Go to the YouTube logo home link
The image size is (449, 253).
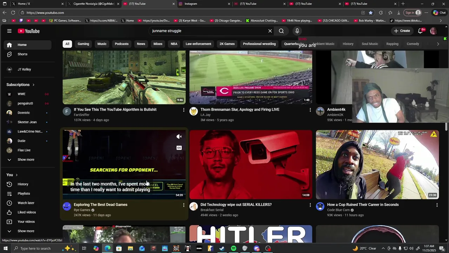(x=29, y=31)
